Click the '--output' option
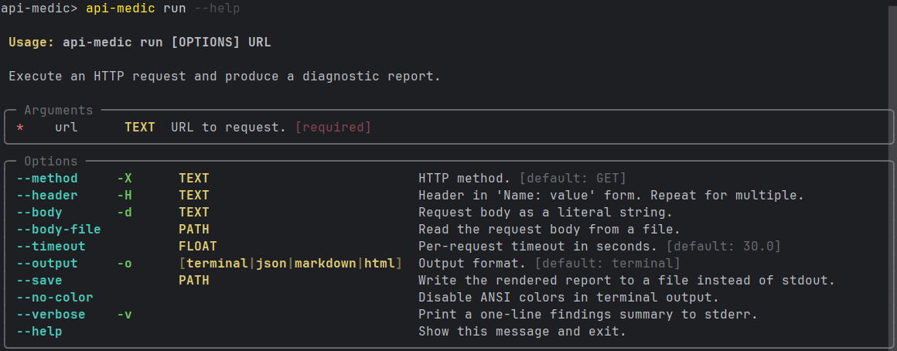Image resolution: width=897 pixels, height=351 pixels. pyautogui.click(x=47, y=264)
